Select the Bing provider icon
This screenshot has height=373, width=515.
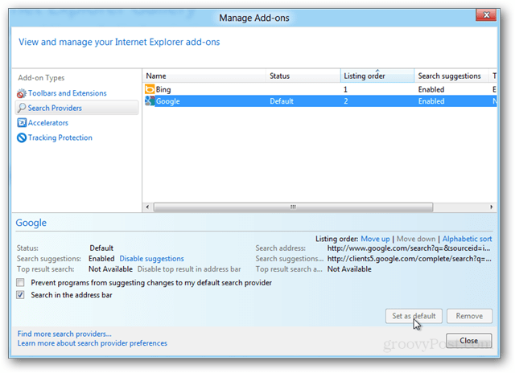coord(150,89)
